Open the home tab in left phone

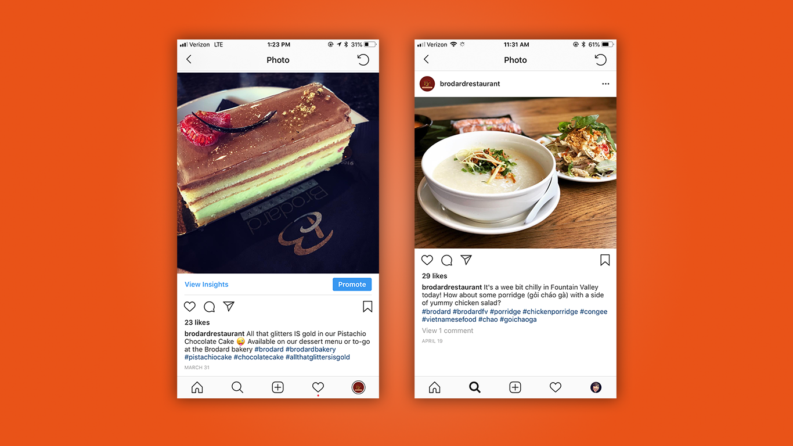[x=197, y=387]
